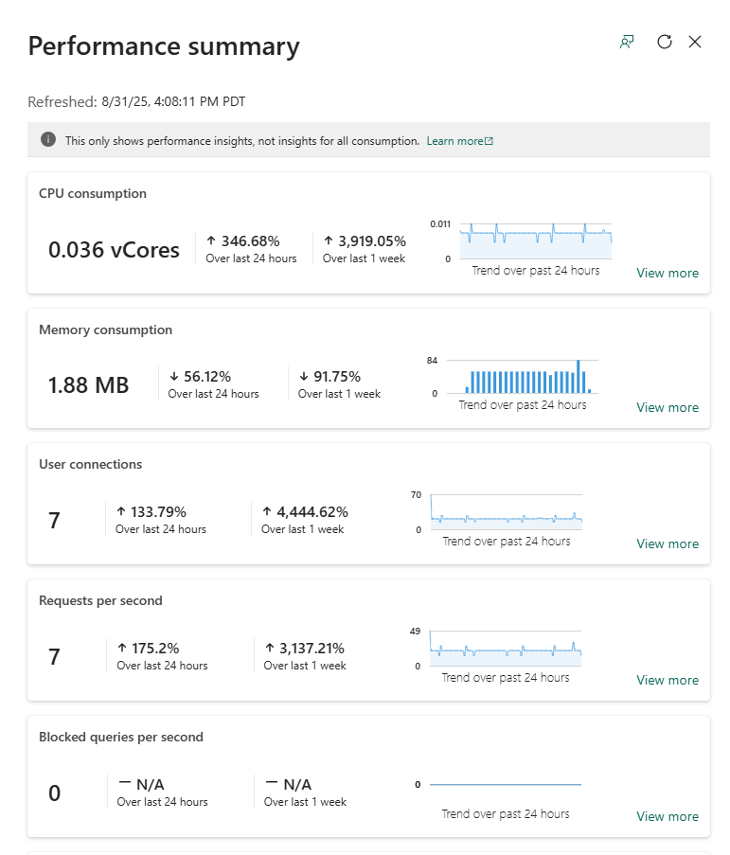Click the down arrow beside 91.75% memory change
The image size is (730, 855).
pyautogui.click(x=304, y=377)
